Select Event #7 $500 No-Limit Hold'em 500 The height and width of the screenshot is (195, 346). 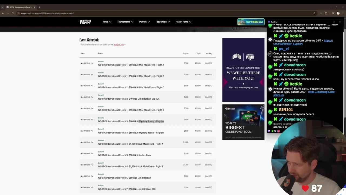148,187
